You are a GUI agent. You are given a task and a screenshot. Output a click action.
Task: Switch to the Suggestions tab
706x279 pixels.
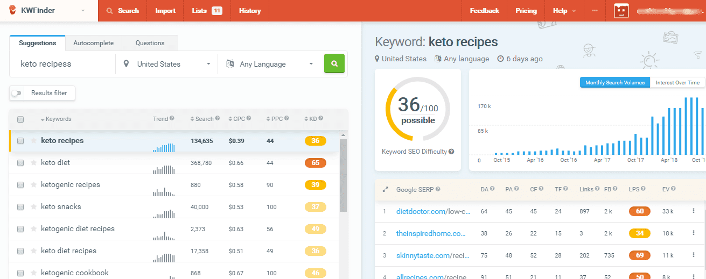(37, 43)
